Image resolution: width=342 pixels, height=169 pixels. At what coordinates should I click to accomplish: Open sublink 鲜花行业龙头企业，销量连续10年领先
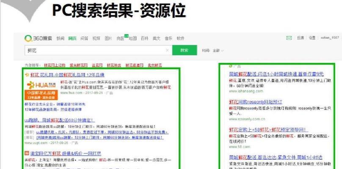[x=55, y=104]
